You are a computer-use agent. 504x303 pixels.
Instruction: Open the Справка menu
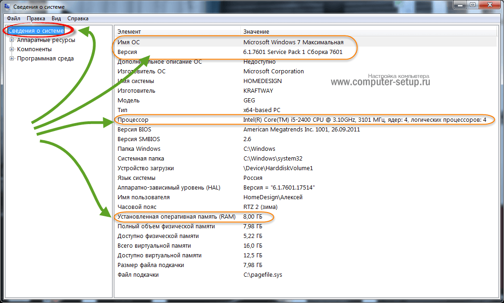pos(78,18)
